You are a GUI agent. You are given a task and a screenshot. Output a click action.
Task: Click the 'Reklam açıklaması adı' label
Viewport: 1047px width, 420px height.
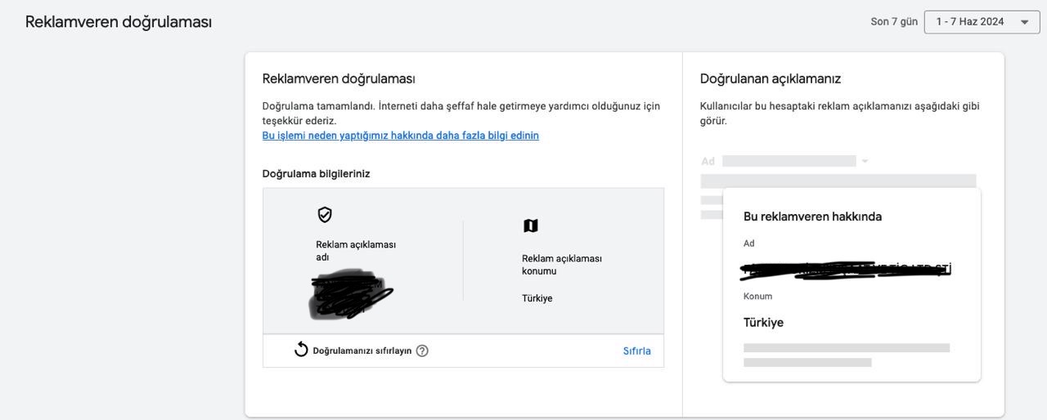click(356, 251)
